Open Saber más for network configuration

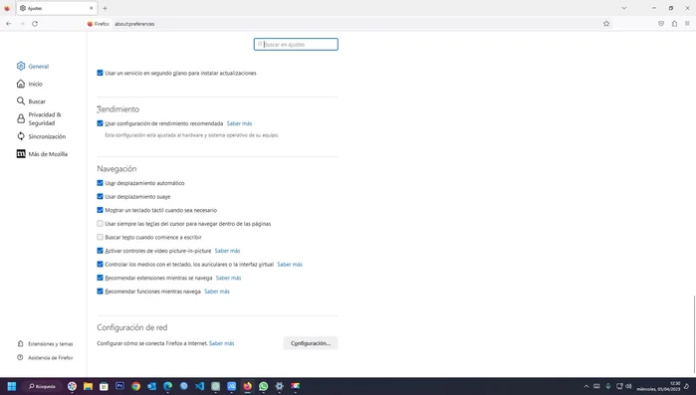pyautogui.click(x=221, y=343)
